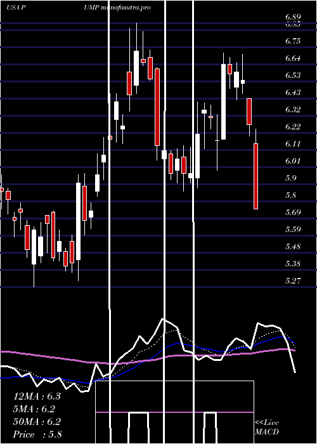
Task: Click the 6.64 price axis label
Action: point(293,58)
